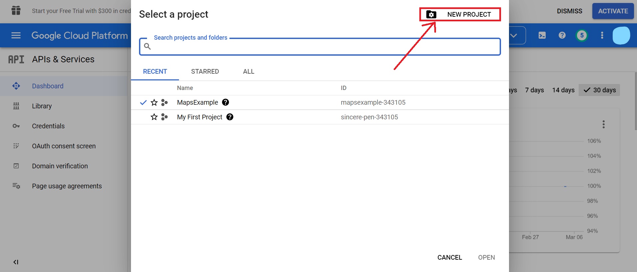This screenshot has width=637, height=272.
Task: Select the 30 days time range
Action: [x=599, y=90]
